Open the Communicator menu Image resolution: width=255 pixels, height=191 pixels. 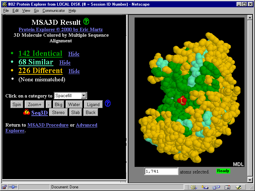(x=54, y=11)
